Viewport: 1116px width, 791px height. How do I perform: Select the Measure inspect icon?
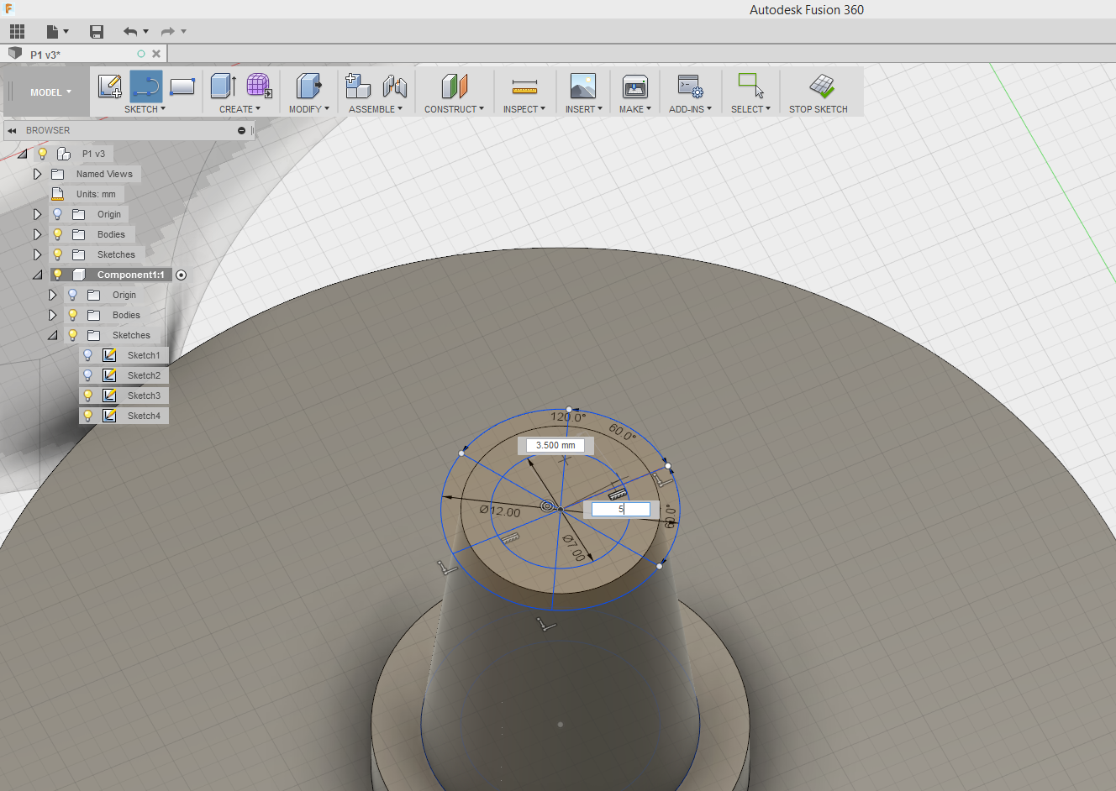point(524,86)
